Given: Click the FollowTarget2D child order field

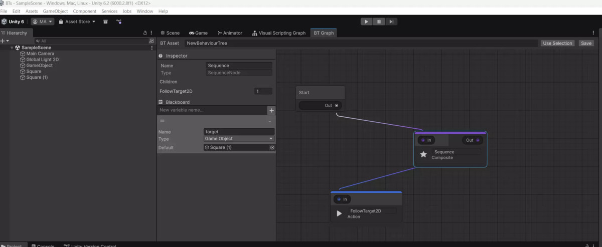Looking at the screenshot, I should click(x=263, y=91).
